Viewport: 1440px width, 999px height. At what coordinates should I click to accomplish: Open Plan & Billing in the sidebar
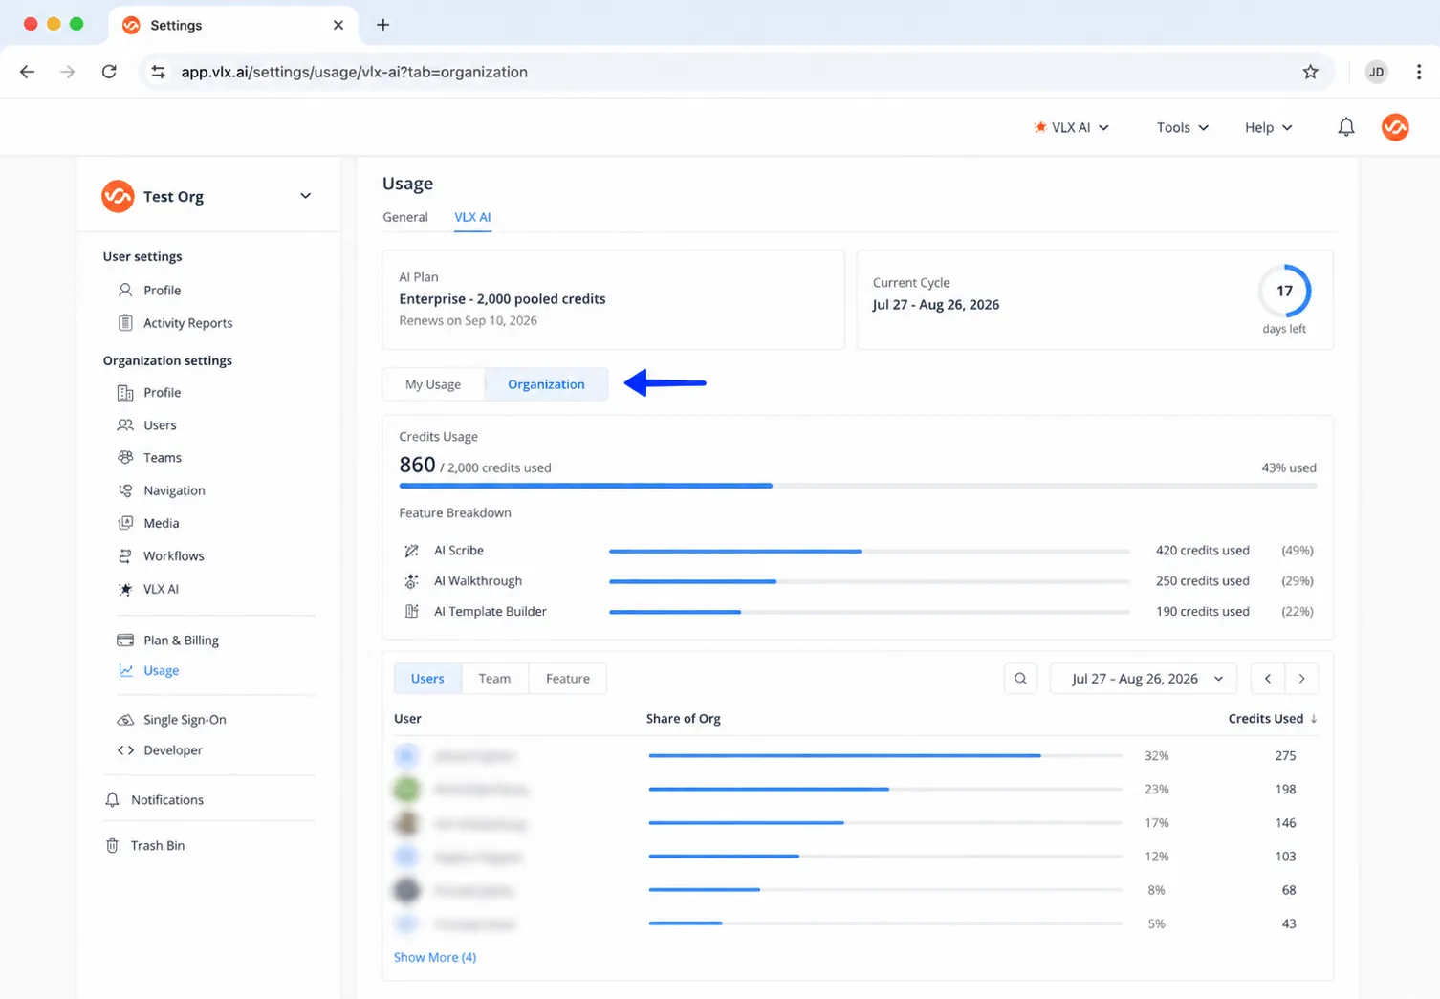pos(168,641)
